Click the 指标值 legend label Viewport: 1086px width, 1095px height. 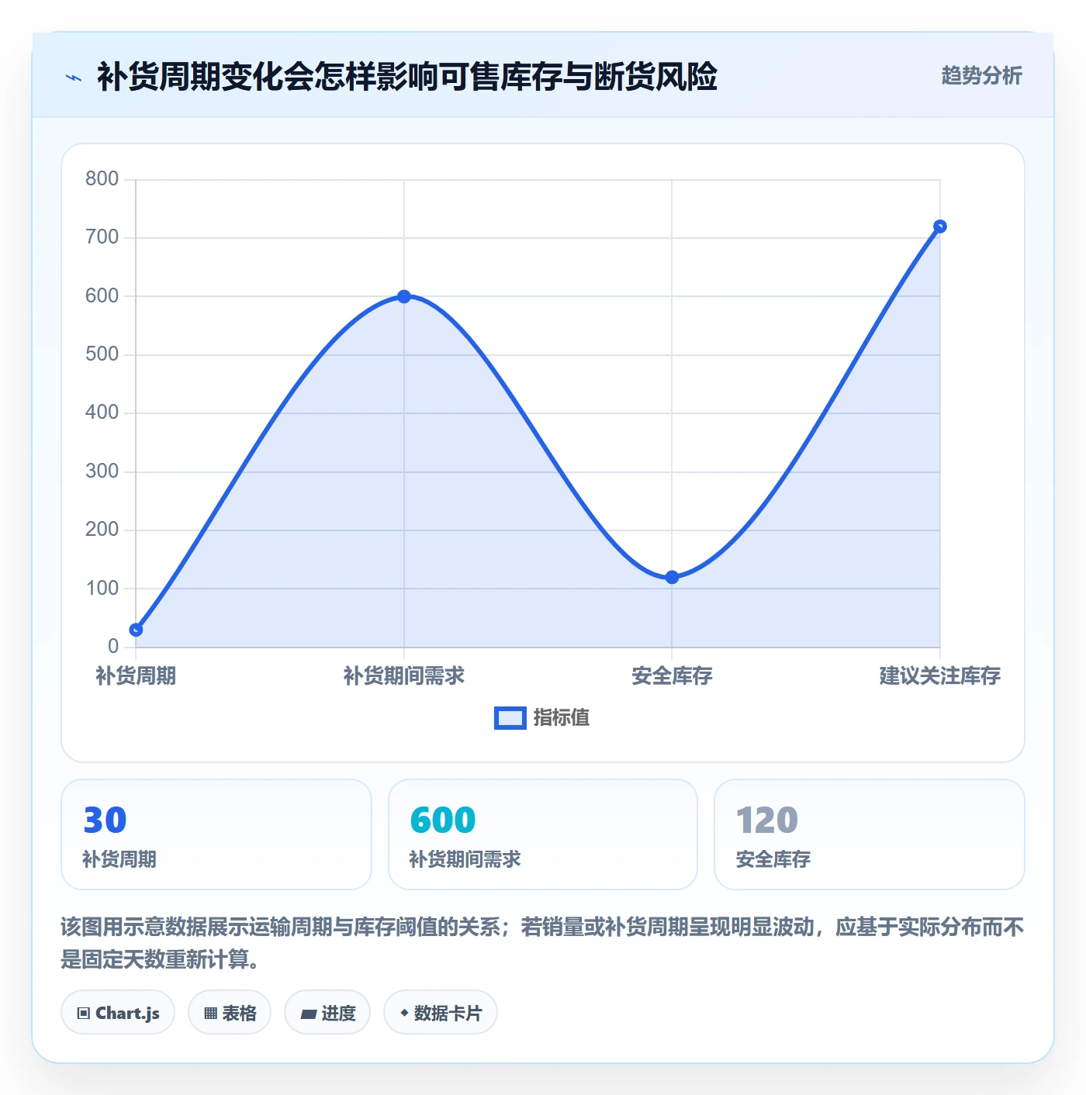click(x=561, y=718)
